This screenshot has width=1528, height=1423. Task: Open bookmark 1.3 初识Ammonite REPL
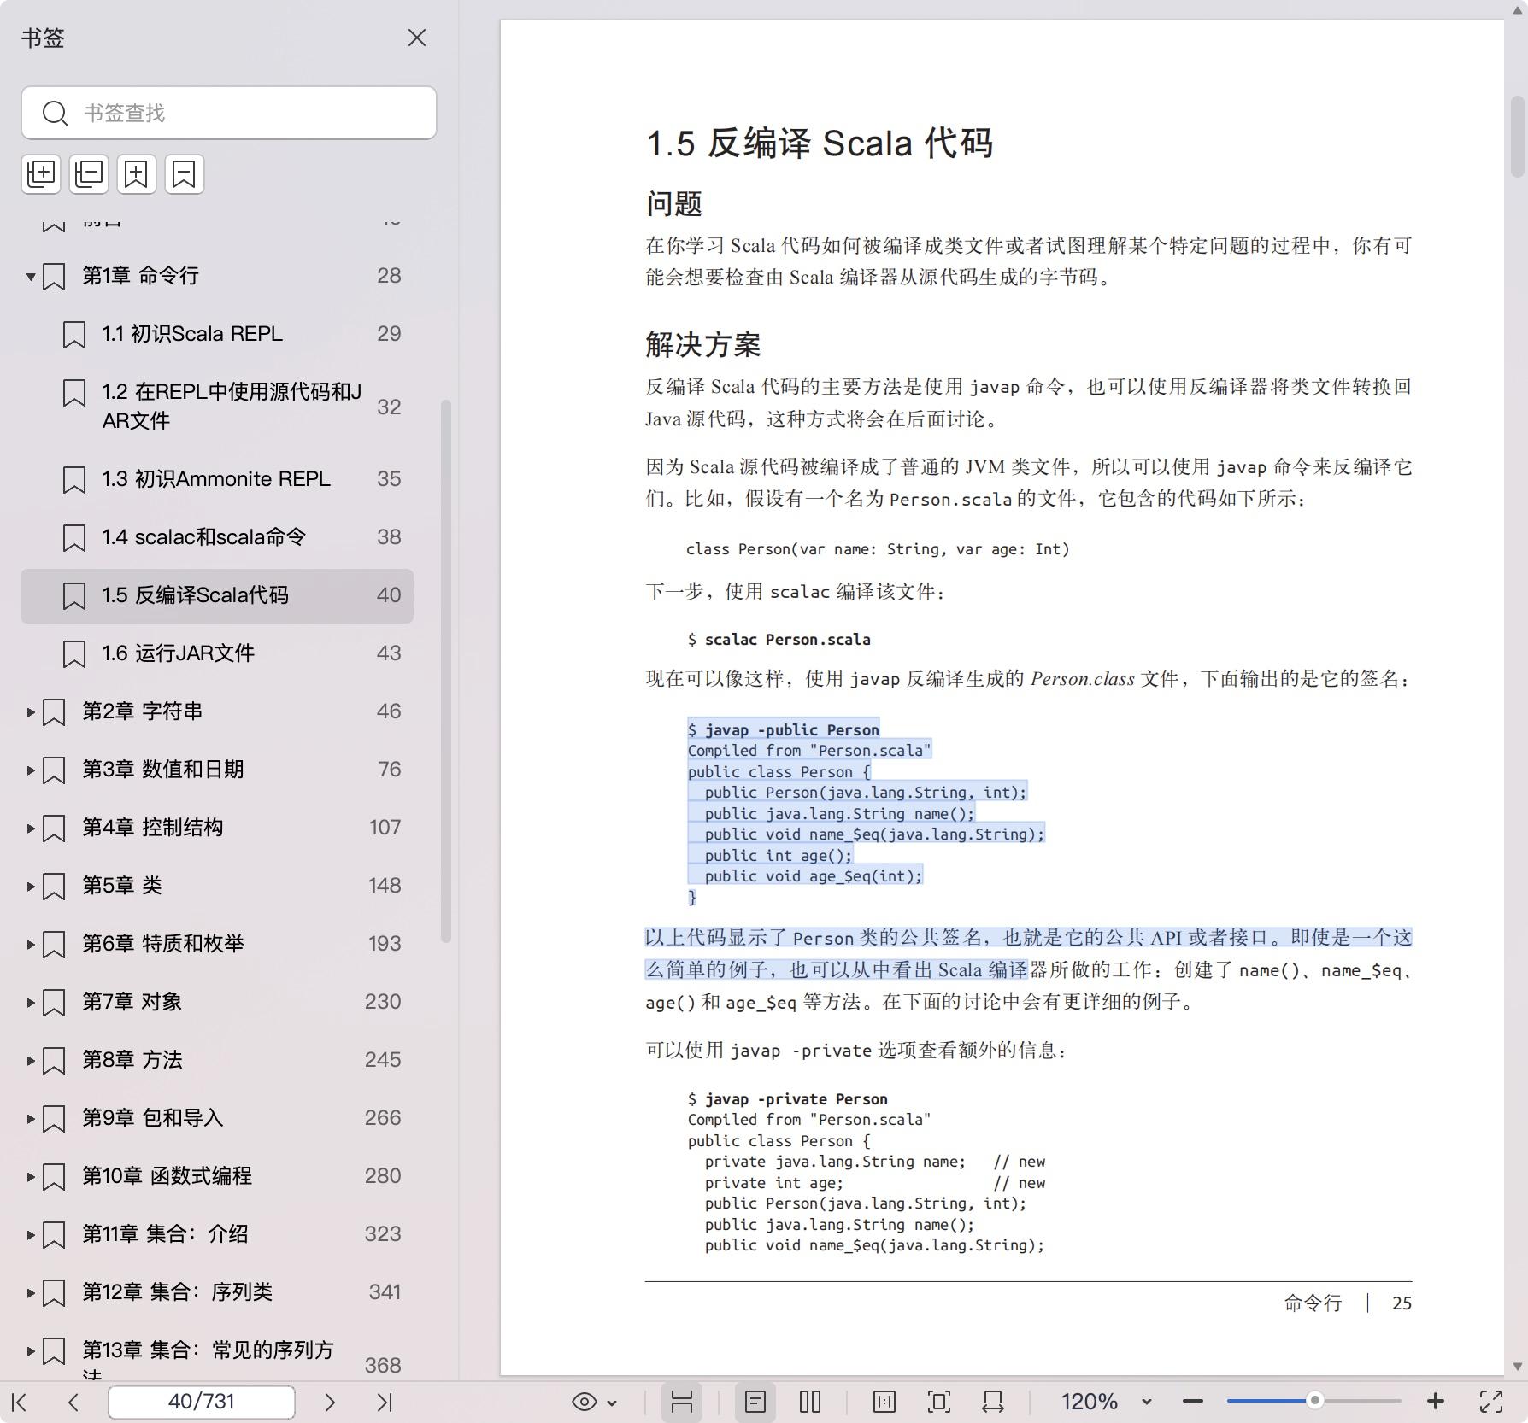pos(217,479)
